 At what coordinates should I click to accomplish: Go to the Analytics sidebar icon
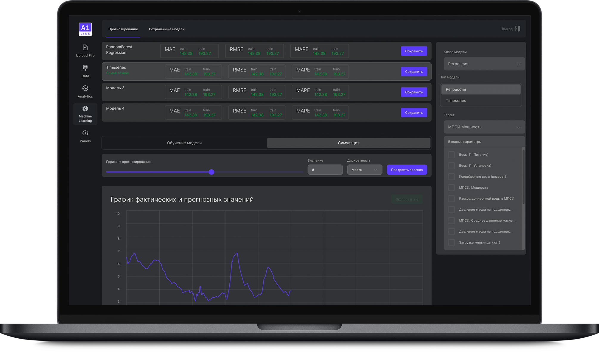85,88
